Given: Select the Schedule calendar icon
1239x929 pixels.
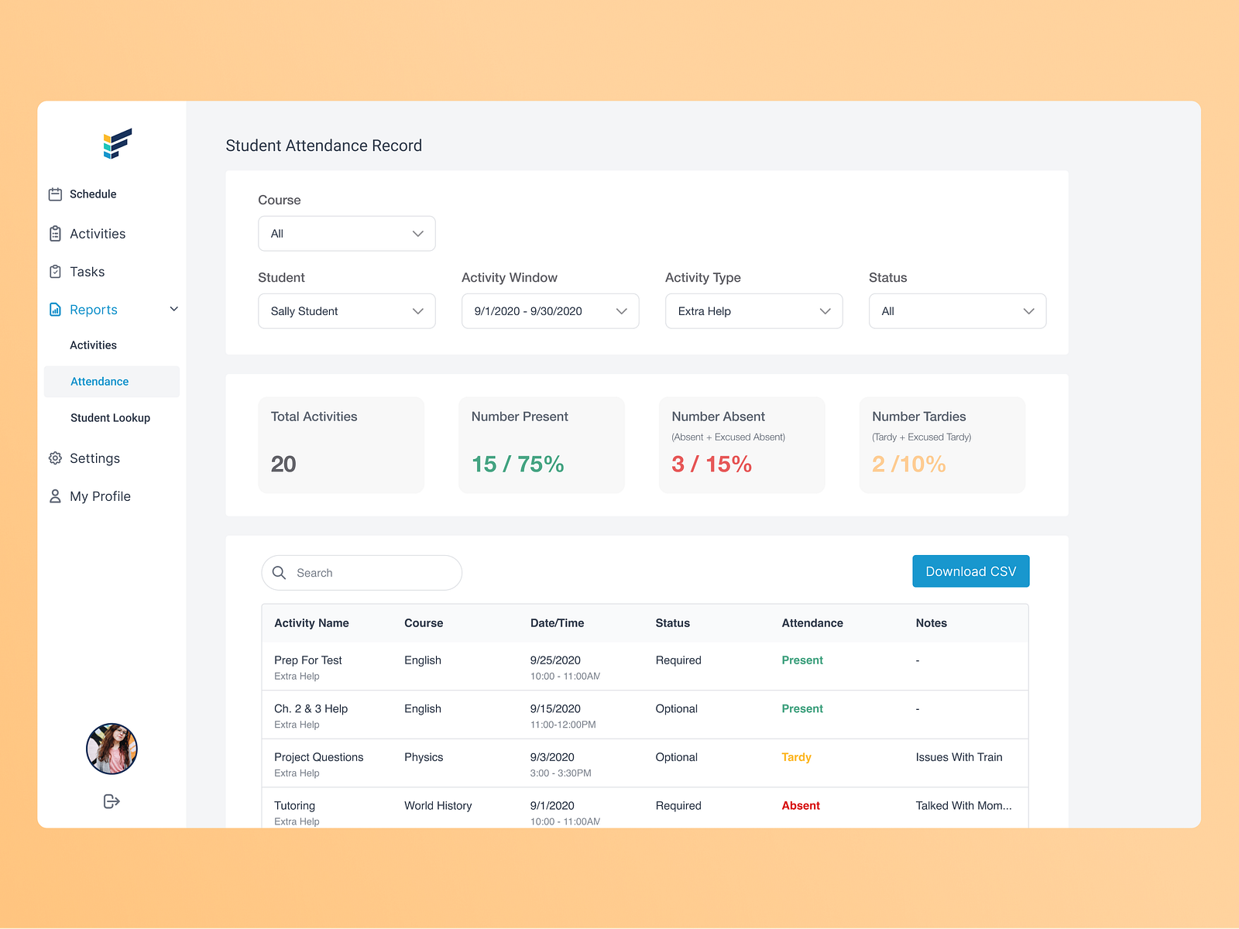Looking at the screenshot, I should click(55, 194).
